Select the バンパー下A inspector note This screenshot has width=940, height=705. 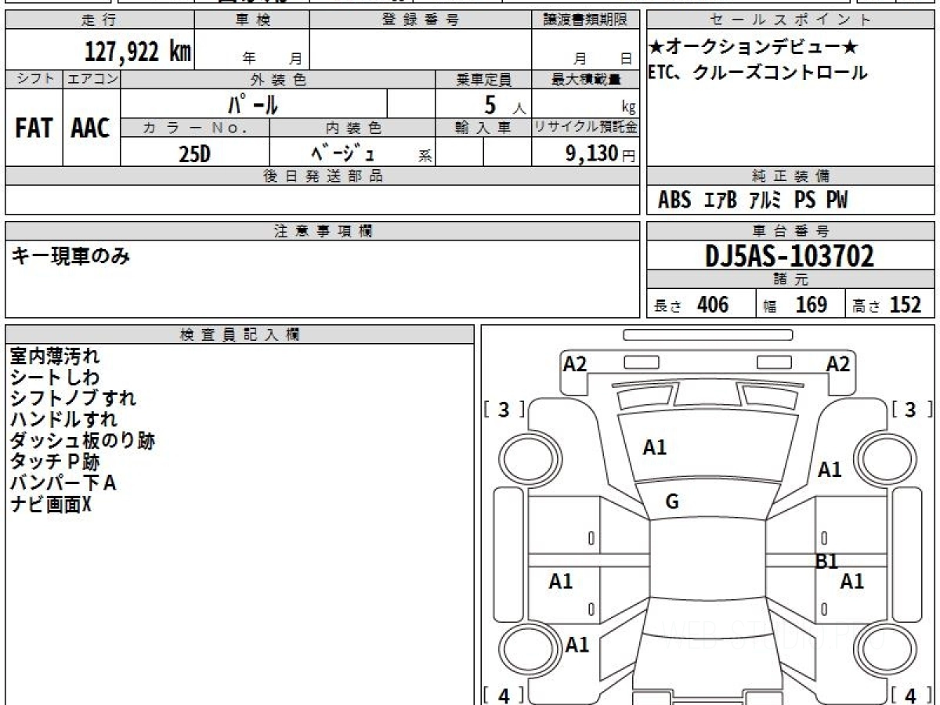63,483
